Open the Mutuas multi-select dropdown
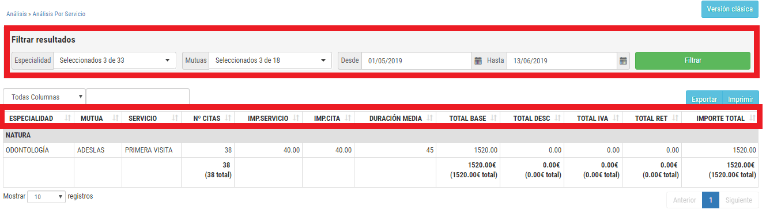 click(270, 60)
